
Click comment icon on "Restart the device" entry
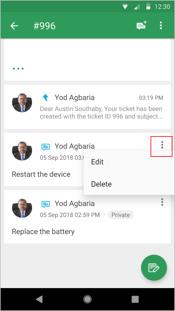(x=45, y=147)
